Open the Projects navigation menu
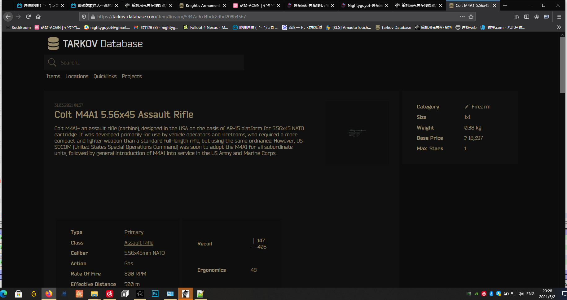 (132, 76)
